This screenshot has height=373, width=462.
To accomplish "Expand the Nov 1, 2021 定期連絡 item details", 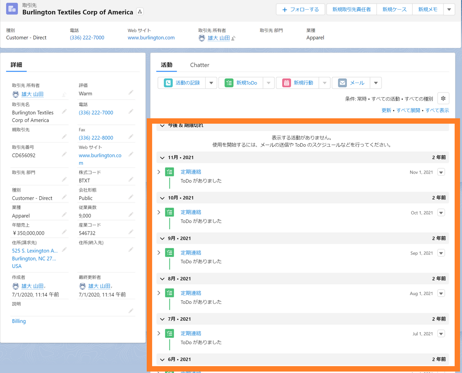I will click(x=159, y=172).
